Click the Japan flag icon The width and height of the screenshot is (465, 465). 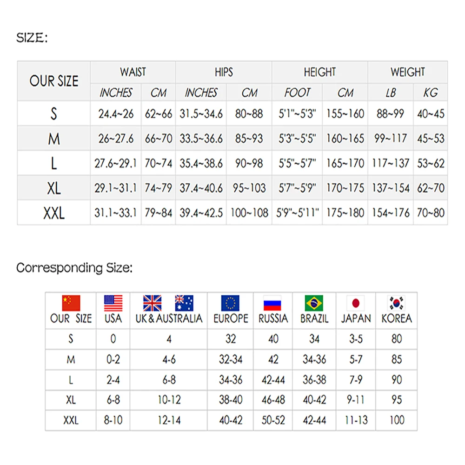pyautogui.click(x=356, y=303)
